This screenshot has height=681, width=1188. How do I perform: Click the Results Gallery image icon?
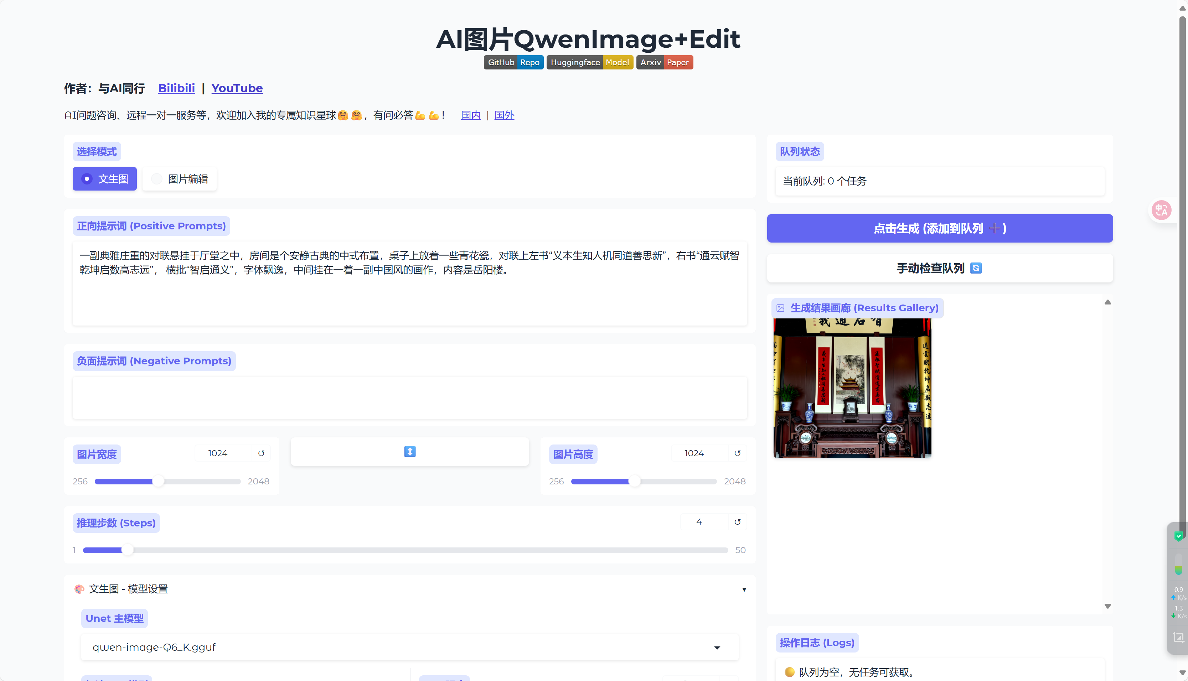pos(780,308)
